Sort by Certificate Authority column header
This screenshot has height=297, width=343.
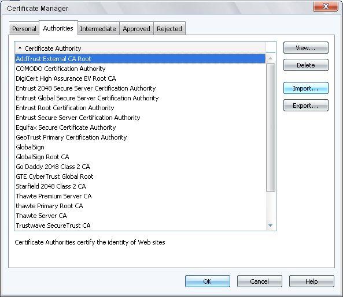140,48
